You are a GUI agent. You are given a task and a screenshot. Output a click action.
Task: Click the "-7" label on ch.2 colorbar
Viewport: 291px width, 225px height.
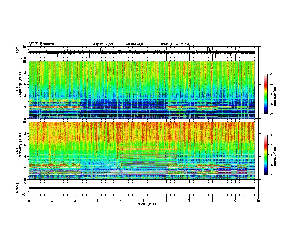[271, 175]
